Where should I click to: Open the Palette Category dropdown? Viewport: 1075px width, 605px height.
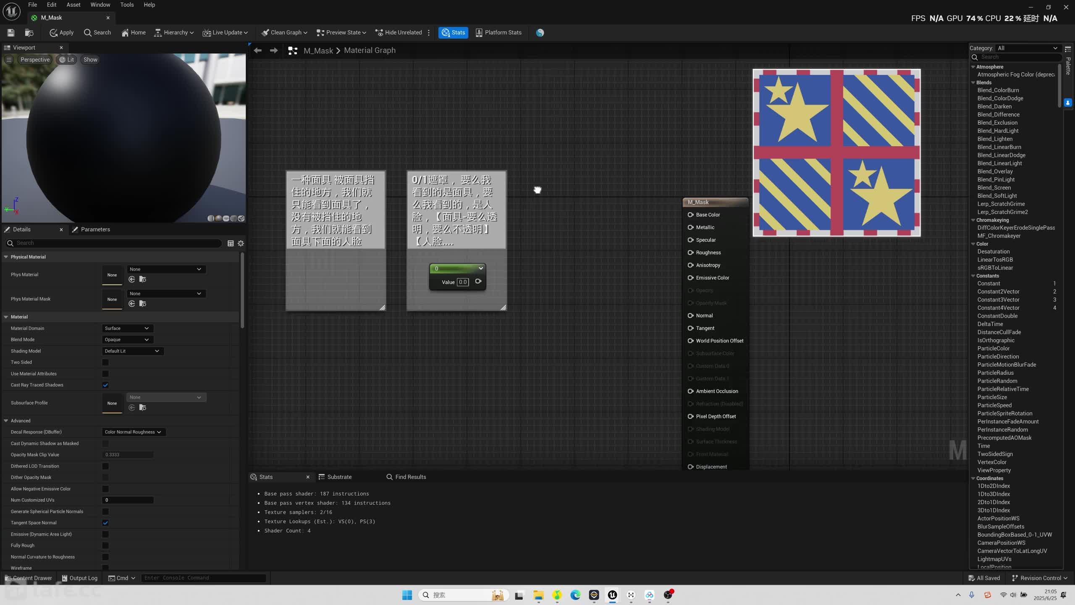click(x=1028, y=48)
